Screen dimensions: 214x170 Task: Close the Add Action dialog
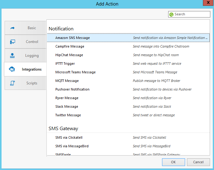(x=208, y=2)
